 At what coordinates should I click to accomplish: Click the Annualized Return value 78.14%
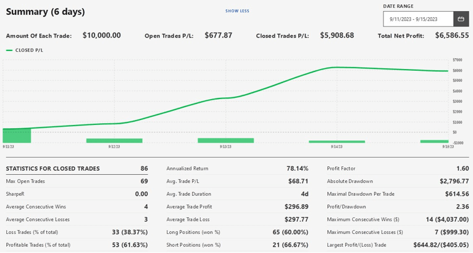[x=297, y=169]
